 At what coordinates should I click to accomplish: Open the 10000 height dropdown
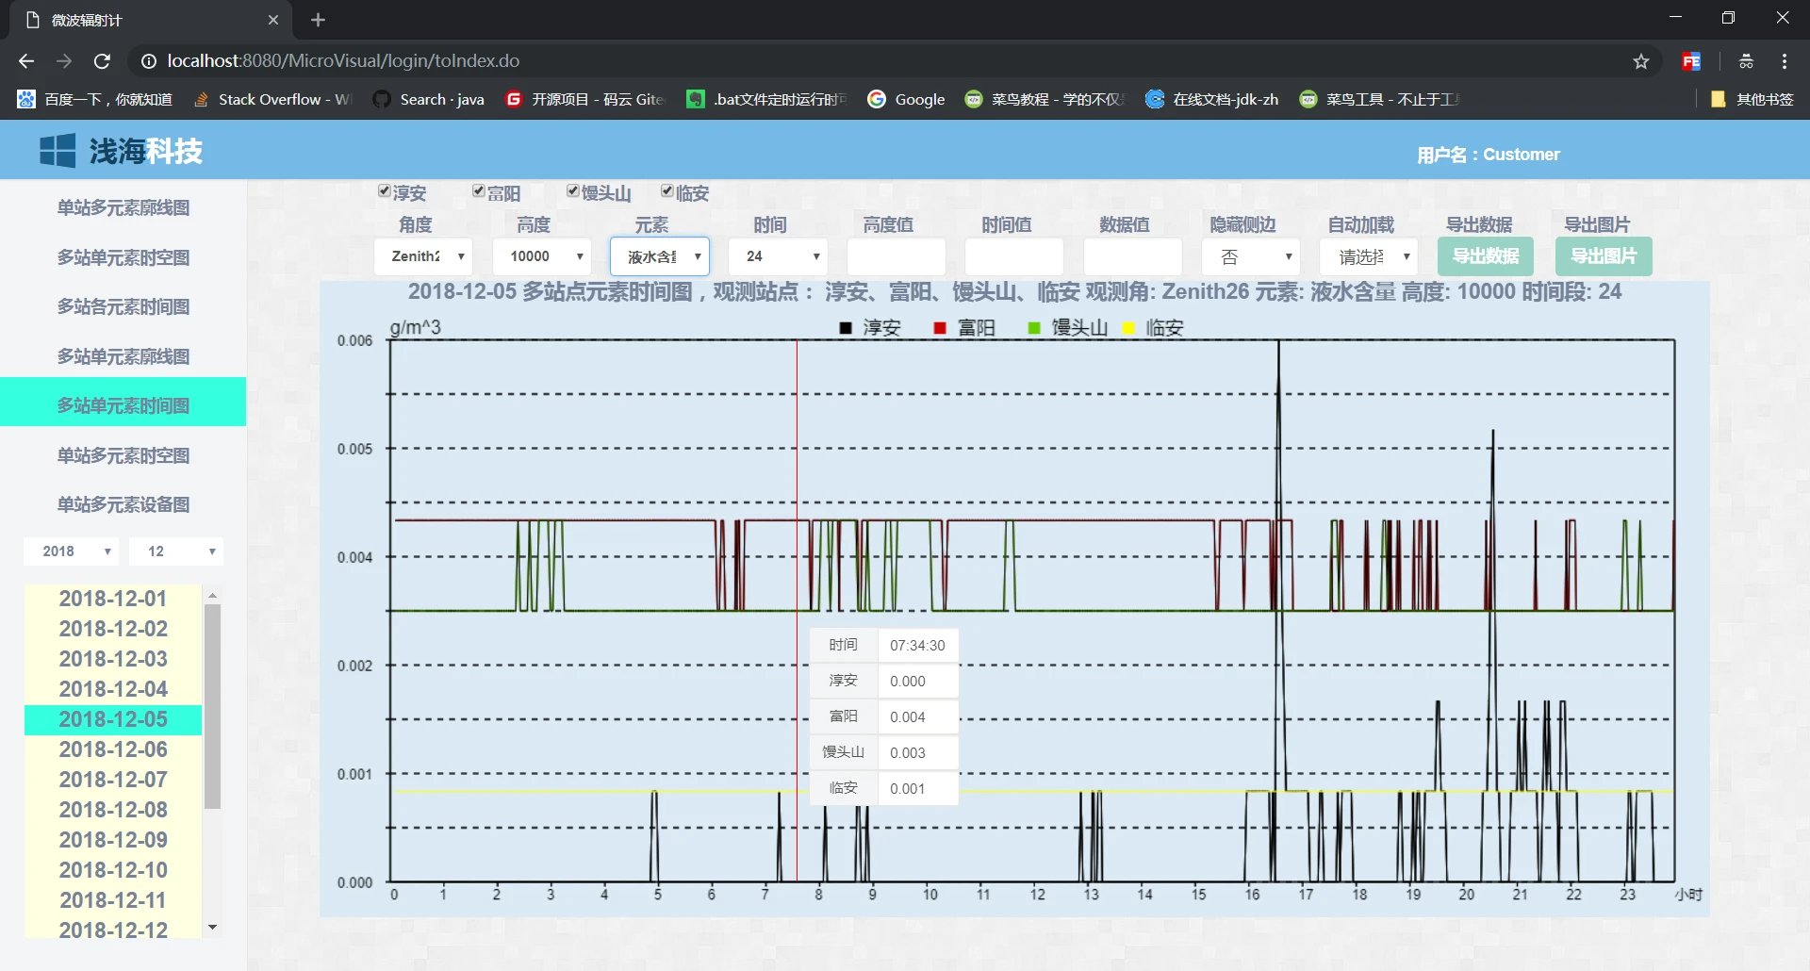541,256
